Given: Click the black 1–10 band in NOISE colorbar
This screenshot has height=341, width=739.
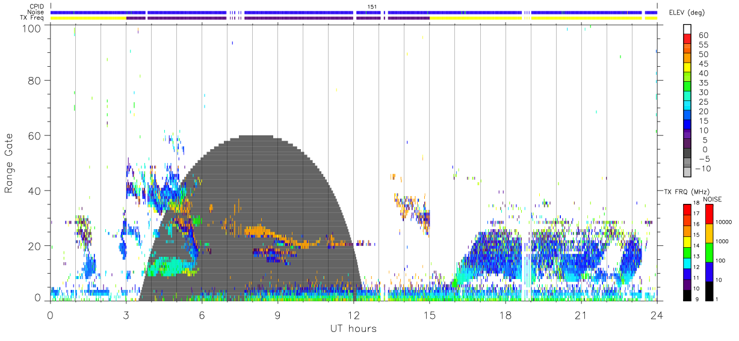Looking at the screenshot, I should [x=709, y=290].
